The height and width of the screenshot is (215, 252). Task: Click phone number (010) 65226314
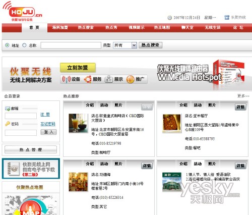[x=111, y=197]
